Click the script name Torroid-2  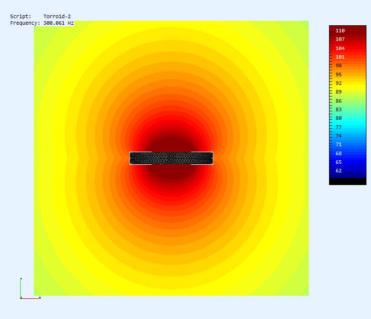click(57, 16)
